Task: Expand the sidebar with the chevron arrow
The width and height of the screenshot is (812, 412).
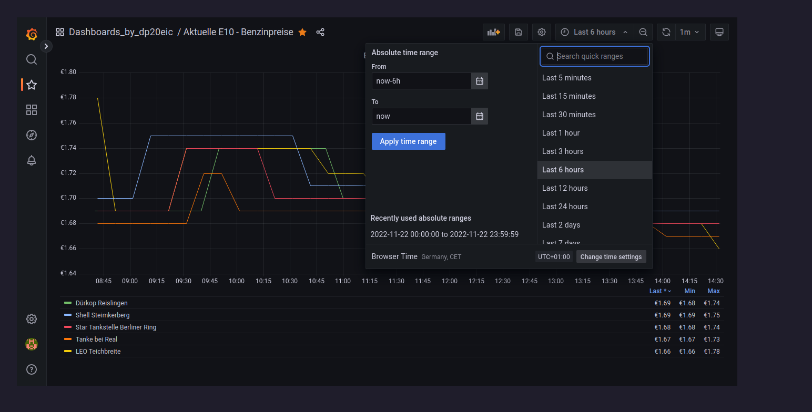Action: pos(46,46)
